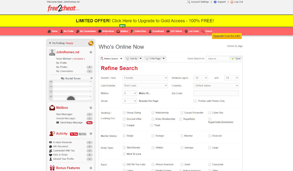Click the ScoreBoard icon in navigation
Image resolution: width=293 pixels, height=171 pixels.
(150, 31)
